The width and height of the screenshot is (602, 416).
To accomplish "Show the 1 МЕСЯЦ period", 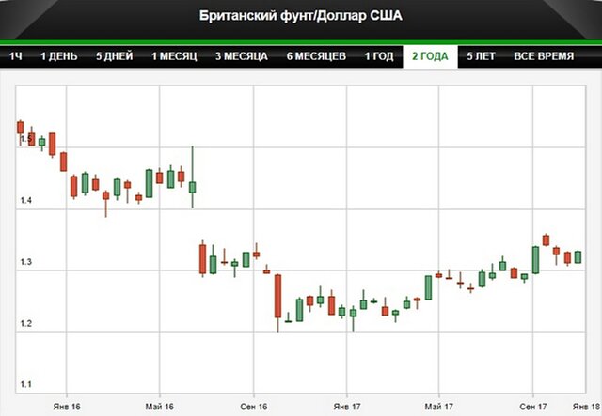I will point(174,56).
